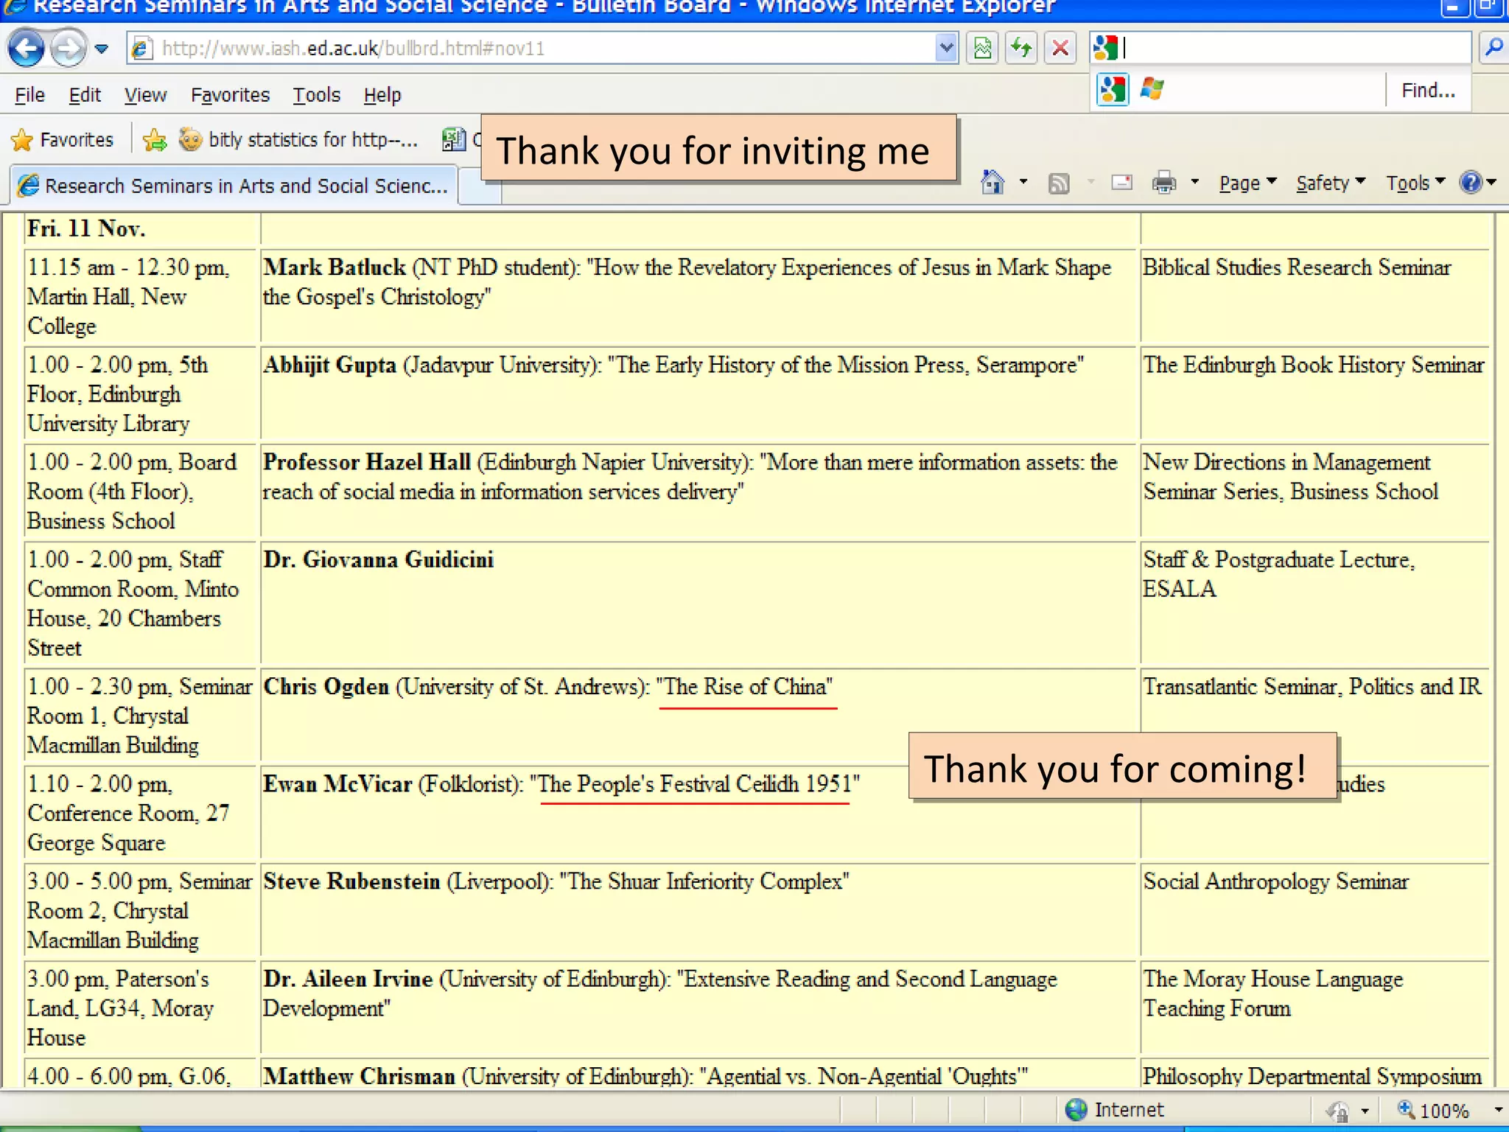The width and height of the screenshot is (1509, 1132).
Task: Expand the zoom level 100% dropdown
Action: [1497, 1110]
